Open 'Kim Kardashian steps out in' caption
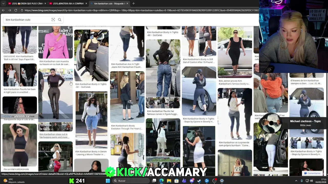328x184 pixels. click(54, 136)
